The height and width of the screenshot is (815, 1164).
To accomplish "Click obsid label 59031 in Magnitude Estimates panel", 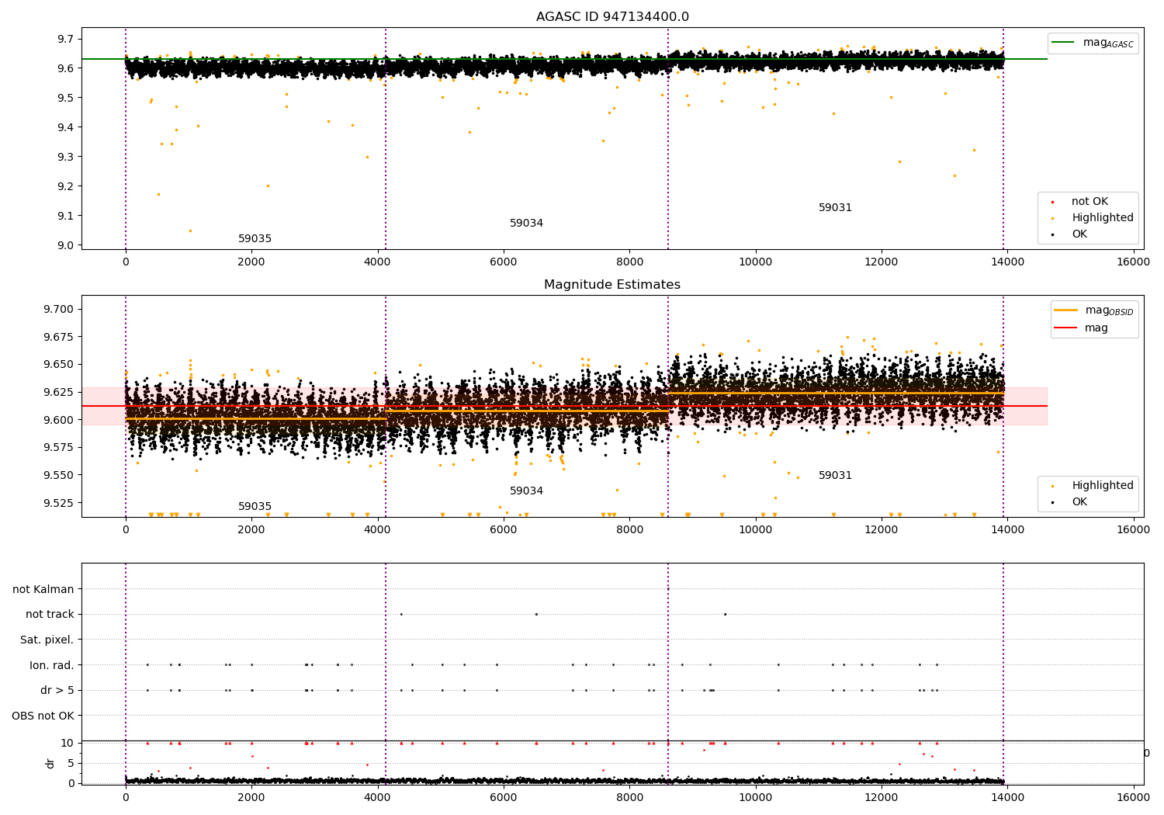I will [835, 476].
